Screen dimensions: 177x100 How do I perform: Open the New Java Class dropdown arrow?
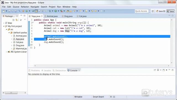coord(30,11)
